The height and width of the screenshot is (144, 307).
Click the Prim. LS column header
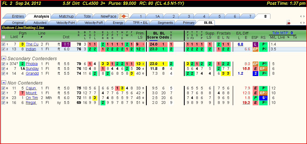point(140,35)
